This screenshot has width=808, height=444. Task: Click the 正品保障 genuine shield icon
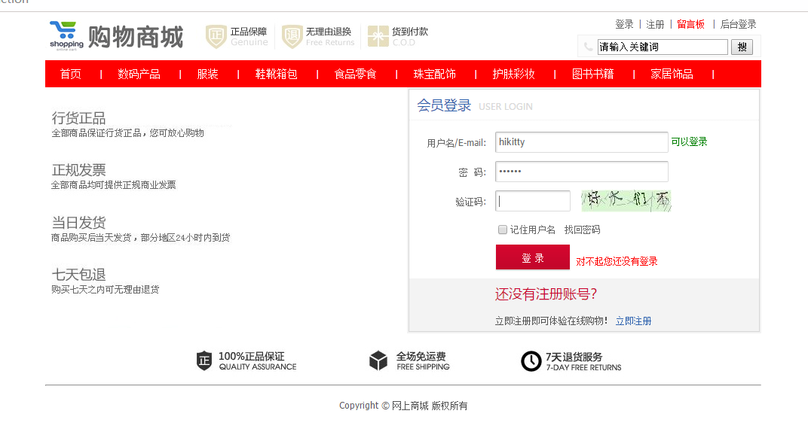(x=216, y=36)
